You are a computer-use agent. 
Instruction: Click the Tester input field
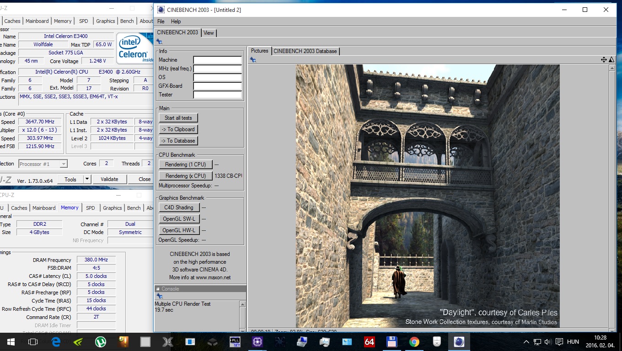point(217,95)
